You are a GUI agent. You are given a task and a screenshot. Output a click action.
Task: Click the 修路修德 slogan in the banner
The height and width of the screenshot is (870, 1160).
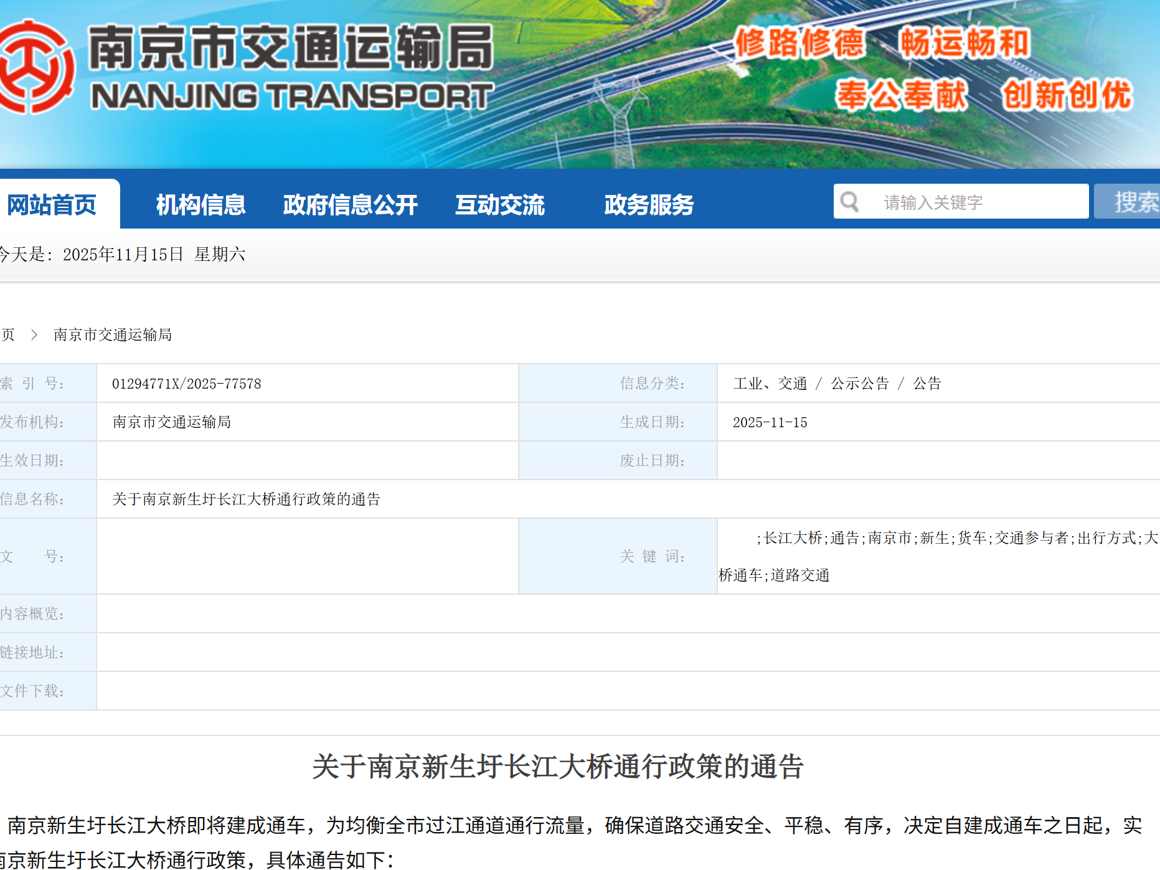click(x=799, y=43)
